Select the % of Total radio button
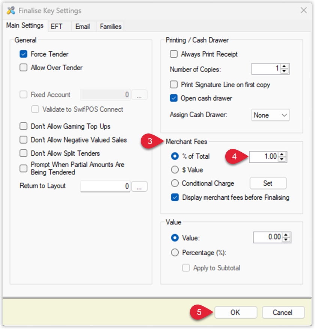This screenshot has width=315, height=329. point(175,156)
